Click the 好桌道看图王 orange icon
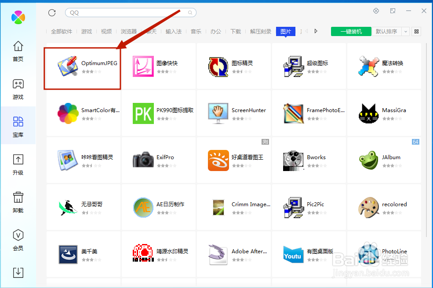Image resolution: width=433 pixels, height=288 pixels. pyautogui.click(x=218, y=160)
